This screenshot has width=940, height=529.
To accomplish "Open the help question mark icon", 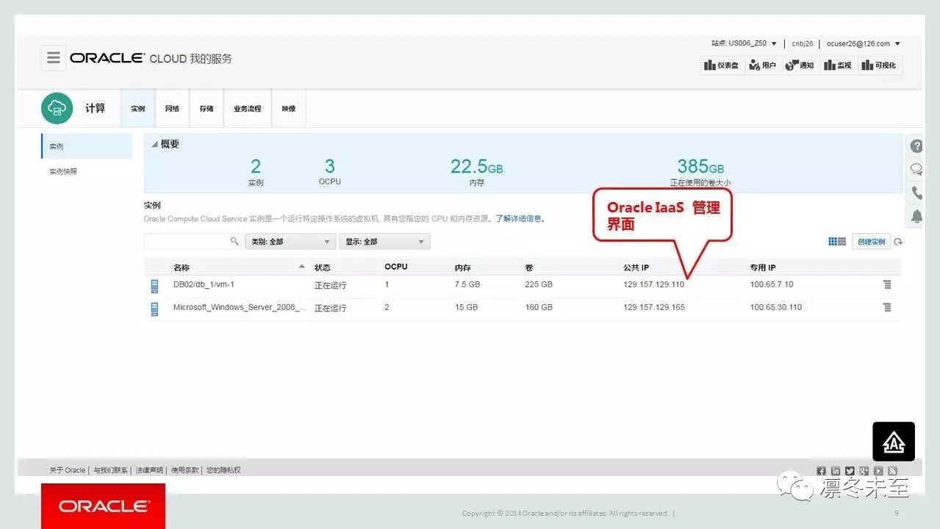I will [x=916, y=146].
